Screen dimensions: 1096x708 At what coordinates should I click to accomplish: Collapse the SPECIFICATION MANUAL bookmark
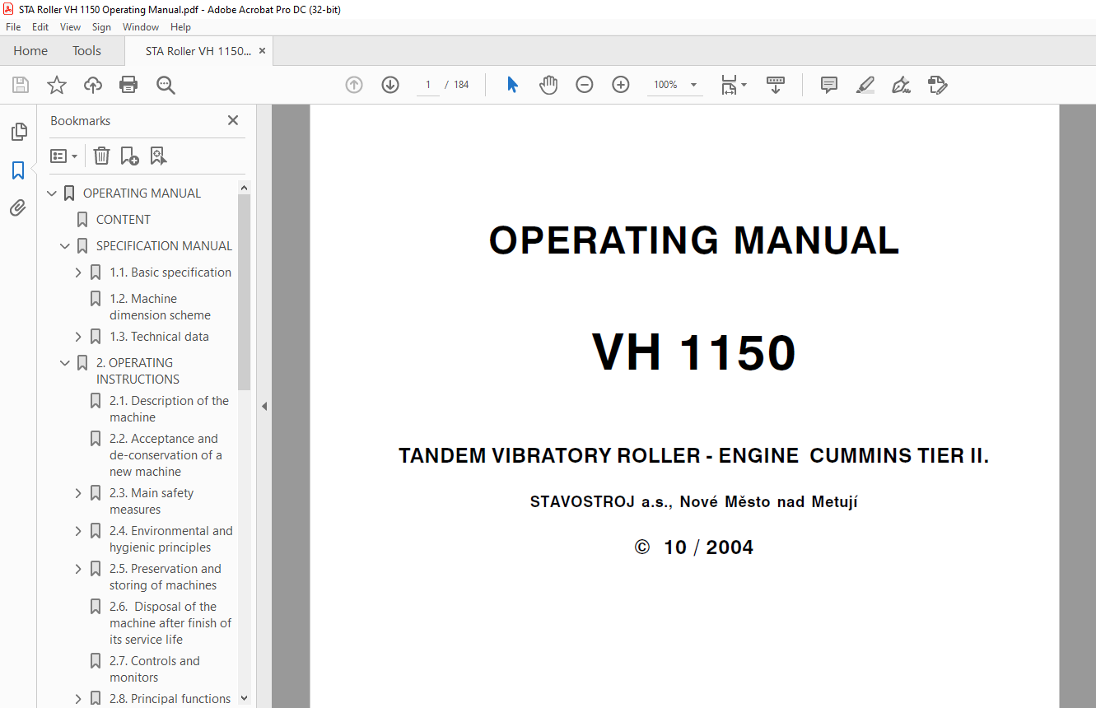(x=65, y=246)
